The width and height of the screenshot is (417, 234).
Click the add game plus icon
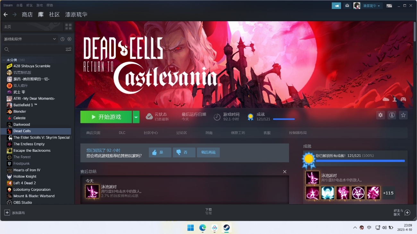pyautogui.click(x=7, y=213)
